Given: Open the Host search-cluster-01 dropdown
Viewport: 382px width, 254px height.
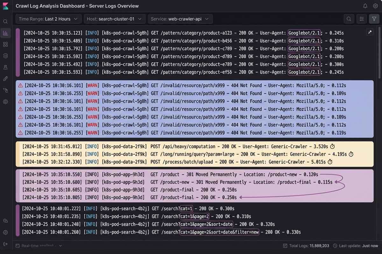Looking at the screenshot, I should tap(115, 19).
